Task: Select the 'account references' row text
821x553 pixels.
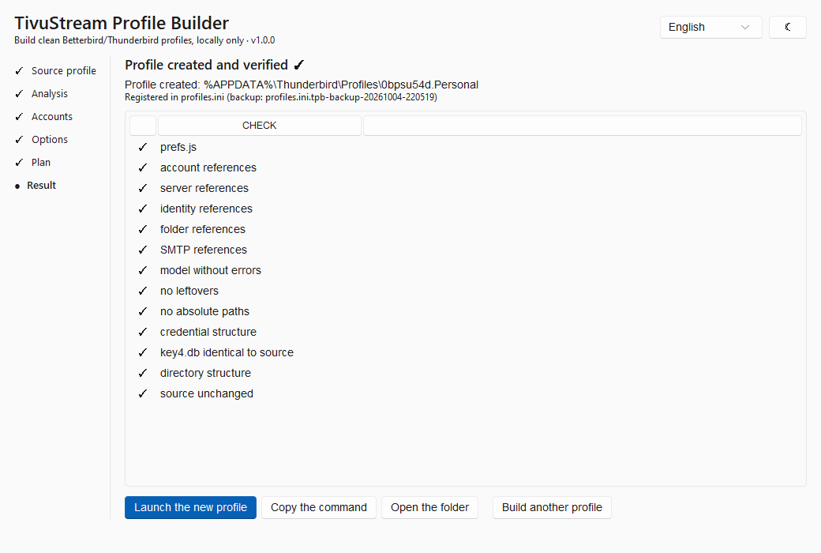Action: (208, 167)
